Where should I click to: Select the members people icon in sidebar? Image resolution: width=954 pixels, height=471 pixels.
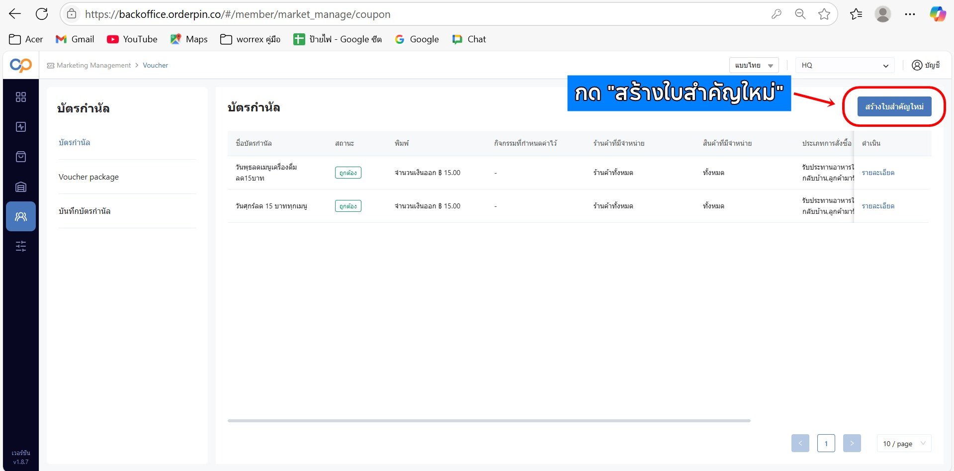21,216
